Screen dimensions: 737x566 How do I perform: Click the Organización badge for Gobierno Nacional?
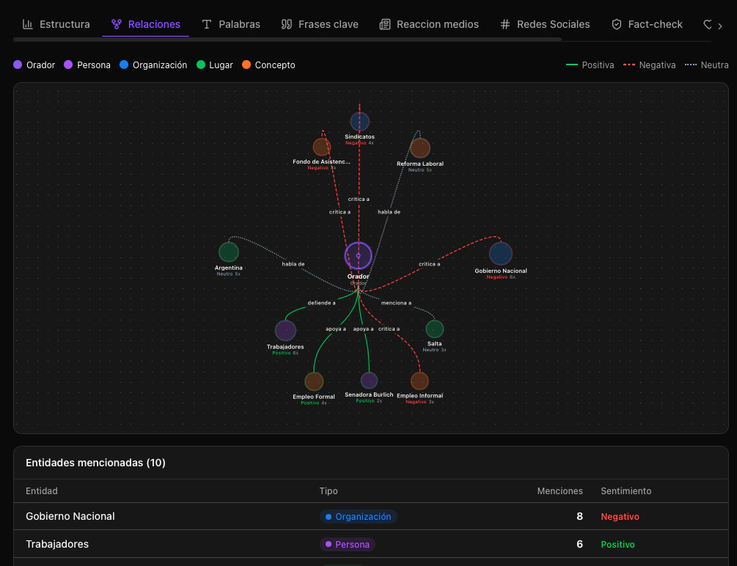click(x=359, y=516)
